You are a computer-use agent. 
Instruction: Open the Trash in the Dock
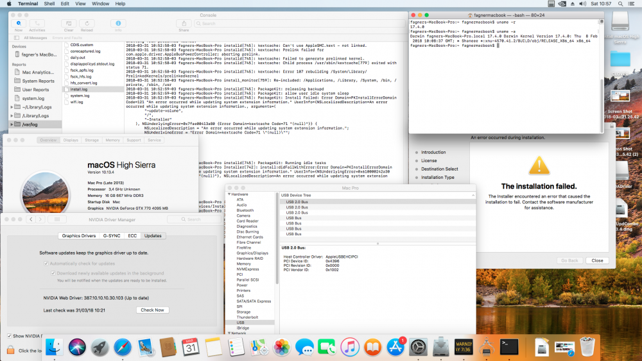(x=587, y=347)
